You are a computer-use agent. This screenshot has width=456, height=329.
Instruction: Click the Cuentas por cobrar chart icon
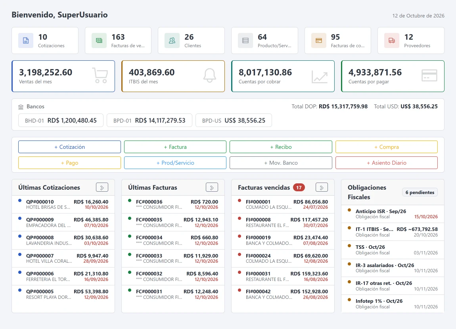tap(320, 77)
